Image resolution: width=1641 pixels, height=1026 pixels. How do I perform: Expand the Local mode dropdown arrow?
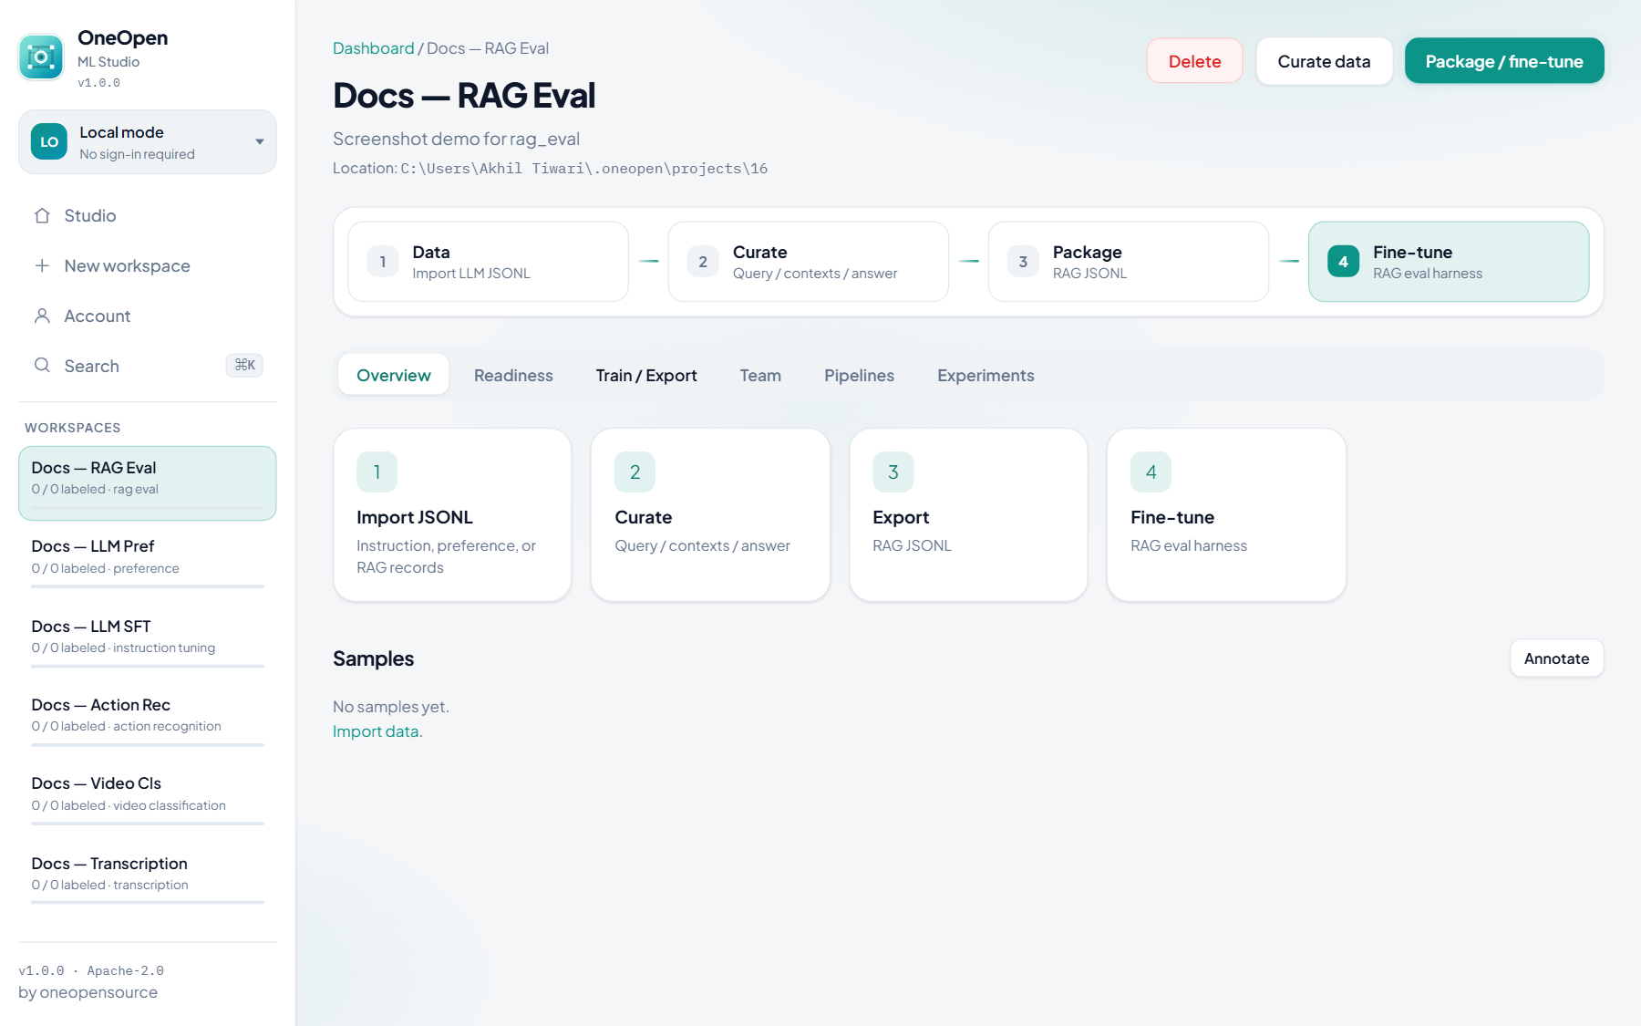coord(260,142)
